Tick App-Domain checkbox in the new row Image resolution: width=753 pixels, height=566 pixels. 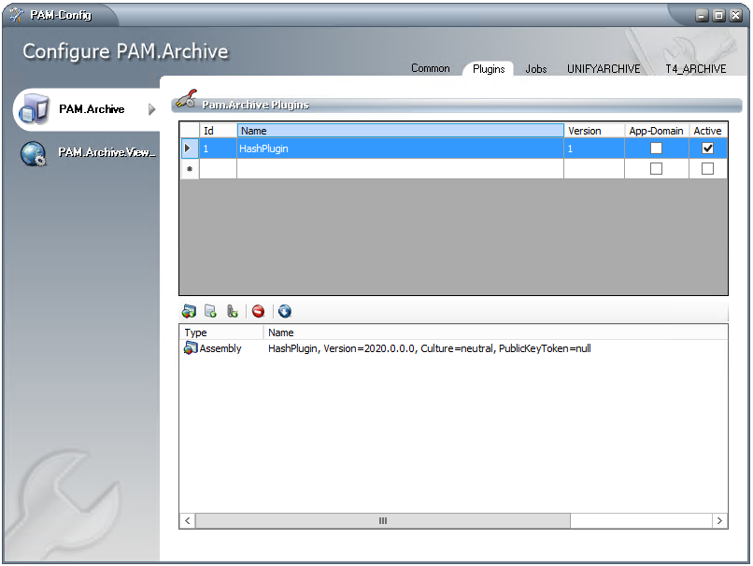(x=656, y=168)
